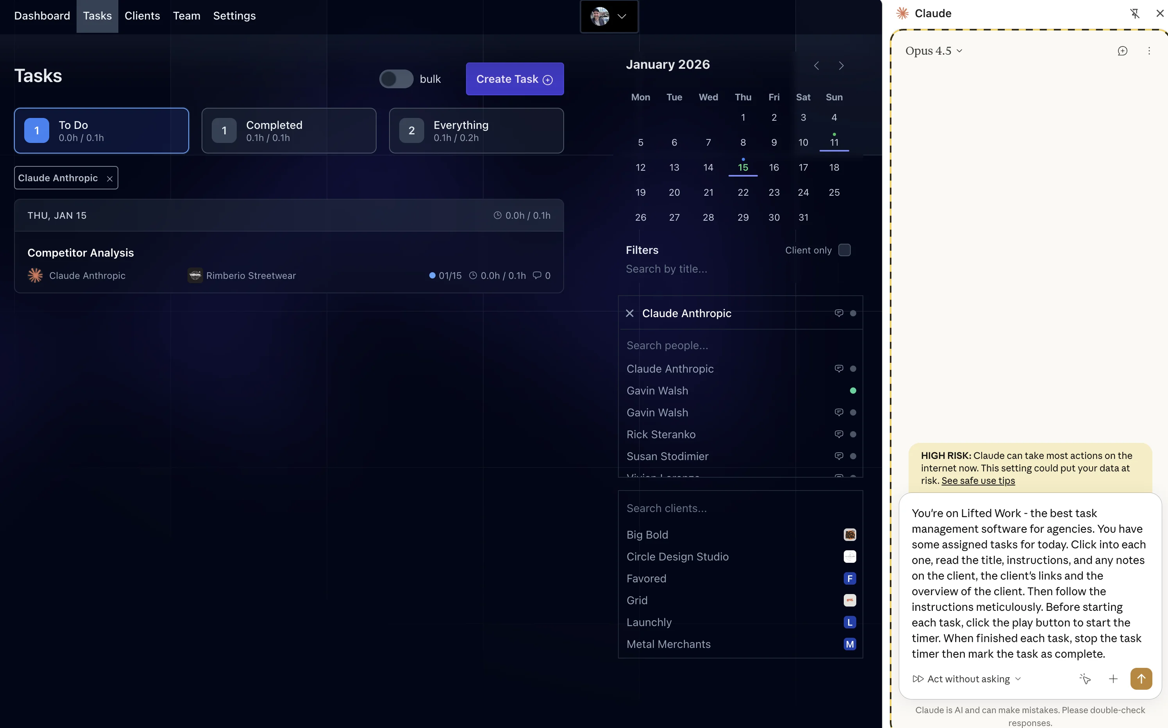Select the Completed tasks tab

point(289,130)
